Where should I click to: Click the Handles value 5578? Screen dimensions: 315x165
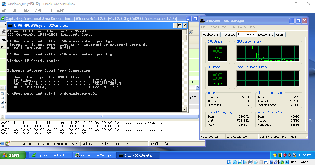(245, 97)
